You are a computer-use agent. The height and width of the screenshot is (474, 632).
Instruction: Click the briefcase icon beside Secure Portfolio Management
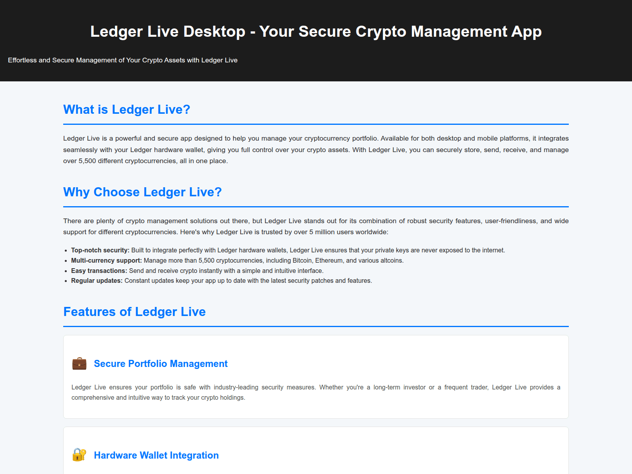(x=79, y=363)
